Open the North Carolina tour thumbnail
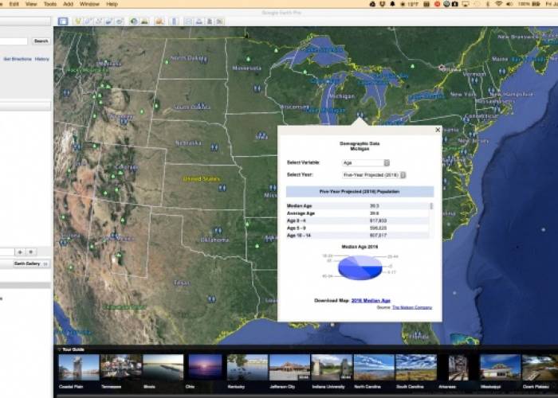This screenshot has width=558, height=398. pyautogui.click(x=374, y=368)
